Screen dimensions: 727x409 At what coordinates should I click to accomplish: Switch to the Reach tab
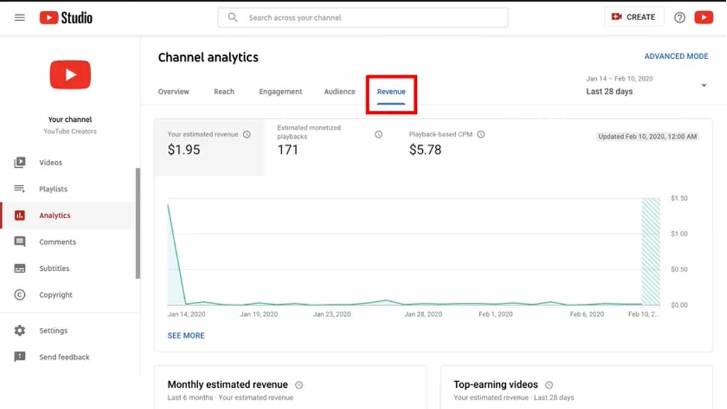click(224, 91)
